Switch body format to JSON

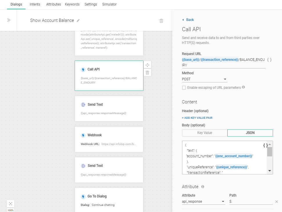(250, 133)
